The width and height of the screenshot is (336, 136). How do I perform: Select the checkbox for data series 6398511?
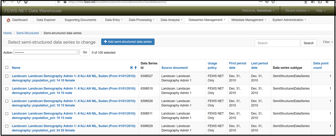point(7,114)
